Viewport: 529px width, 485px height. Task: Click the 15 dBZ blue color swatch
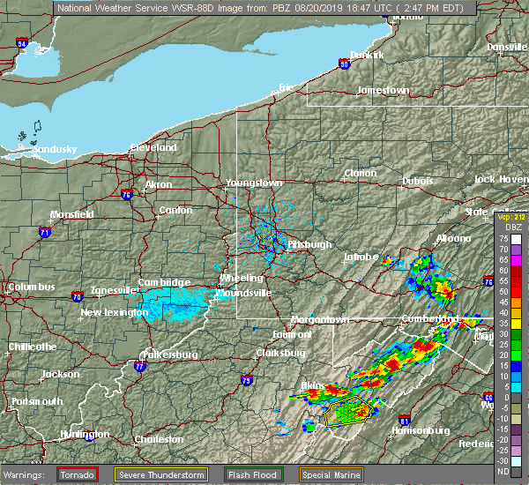tap(516, 366)
